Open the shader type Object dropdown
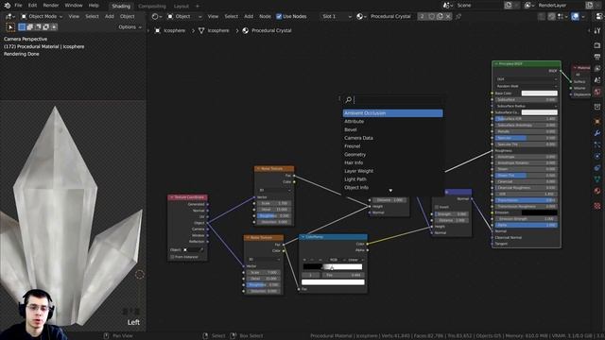 coord(184,17)
